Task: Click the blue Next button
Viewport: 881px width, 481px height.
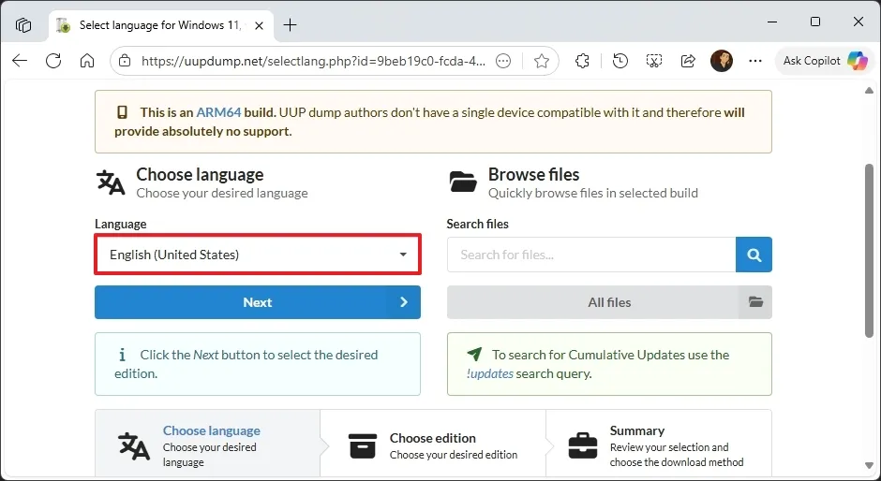Action: [x=257, y=302]
